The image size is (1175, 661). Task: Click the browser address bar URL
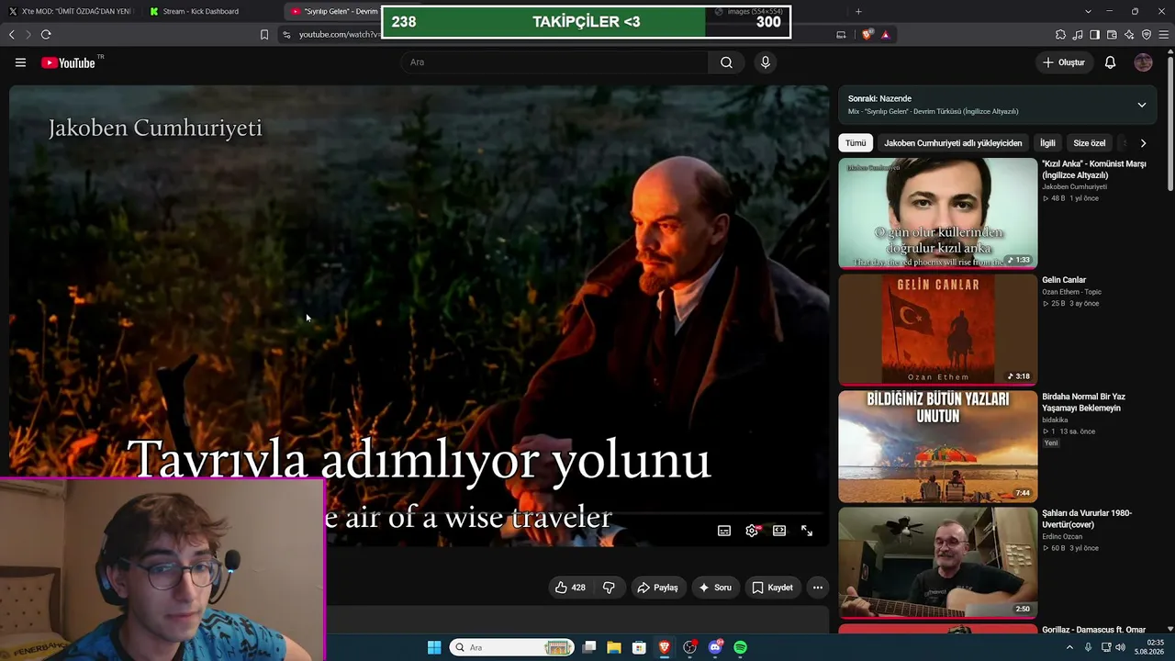(339, 35)
